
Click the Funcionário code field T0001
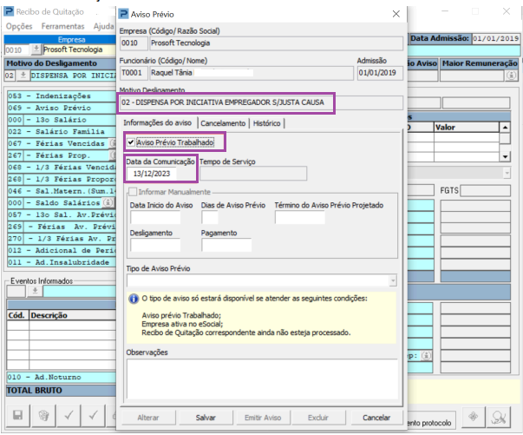tap(134, 73)
